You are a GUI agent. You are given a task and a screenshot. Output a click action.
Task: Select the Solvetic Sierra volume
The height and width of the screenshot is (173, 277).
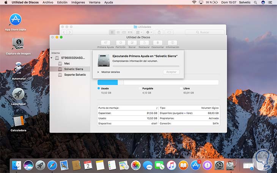point(70,69)
